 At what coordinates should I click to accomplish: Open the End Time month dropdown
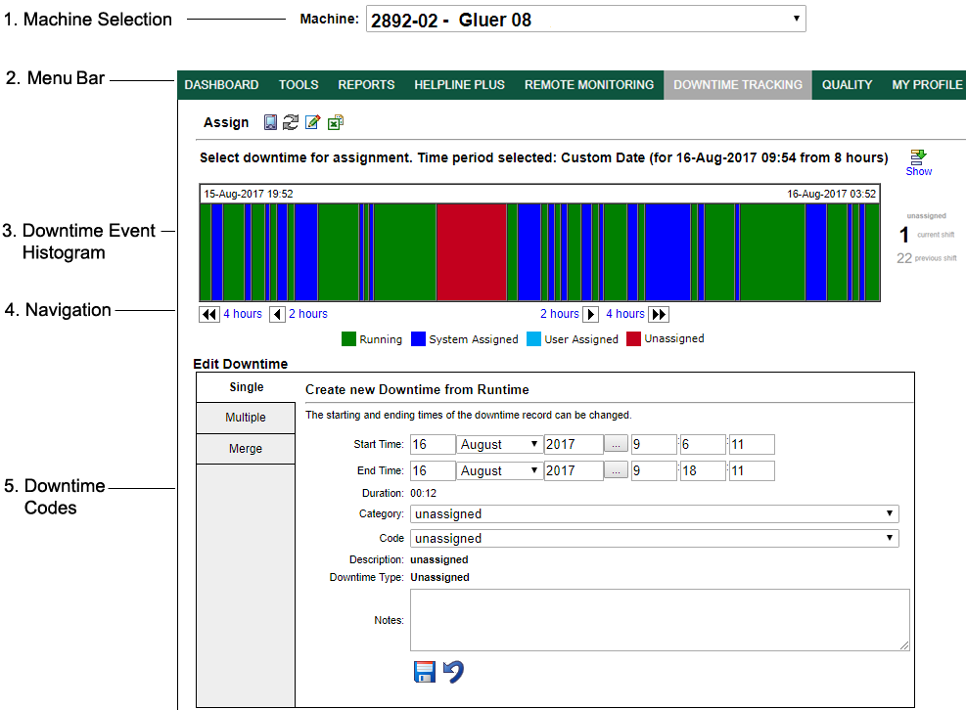point(499,471)
